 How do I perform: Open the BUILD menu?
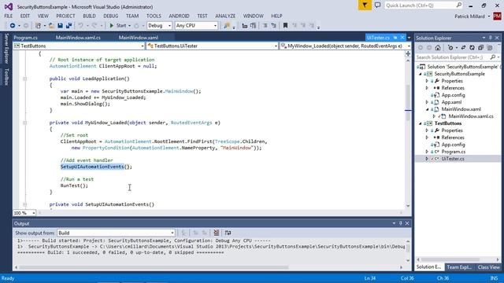(89, 16)
